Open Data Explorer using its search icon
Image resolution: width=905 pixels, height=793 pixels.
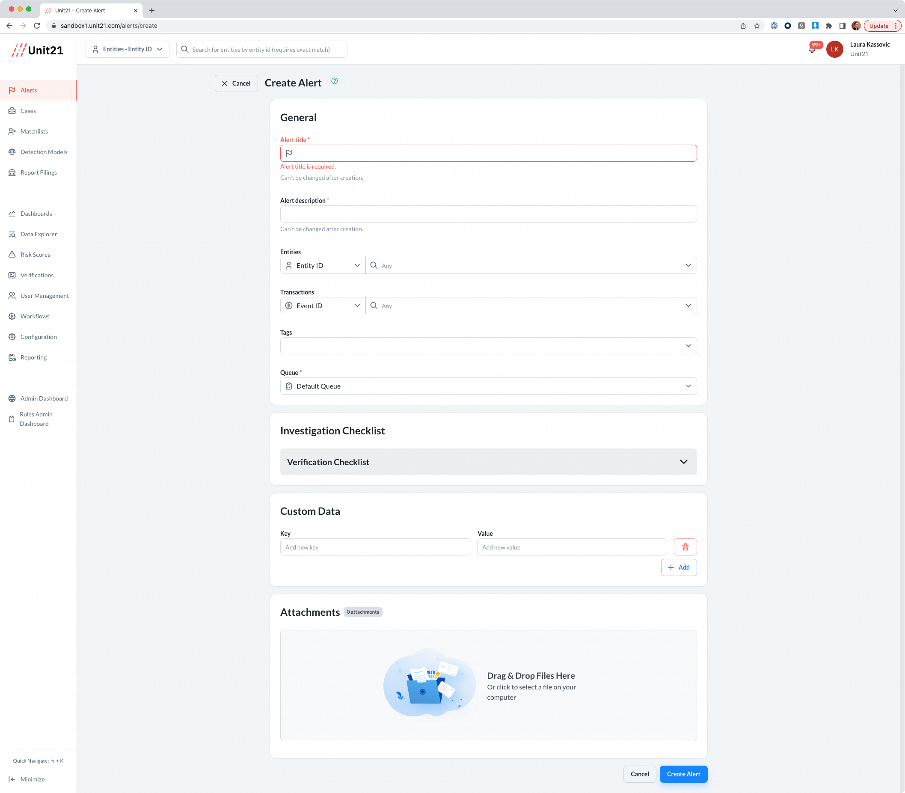pyautogui.click(x=13, y=234)
